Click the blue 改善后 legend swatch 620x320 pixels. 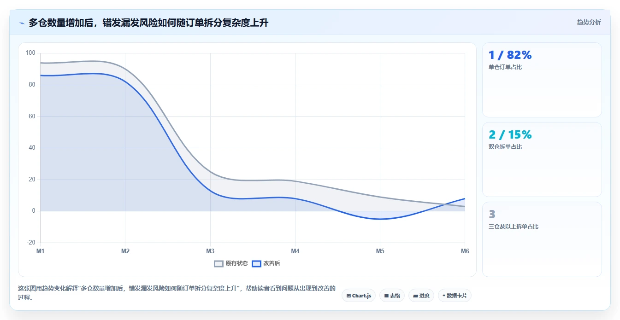[x=256, y=263]
